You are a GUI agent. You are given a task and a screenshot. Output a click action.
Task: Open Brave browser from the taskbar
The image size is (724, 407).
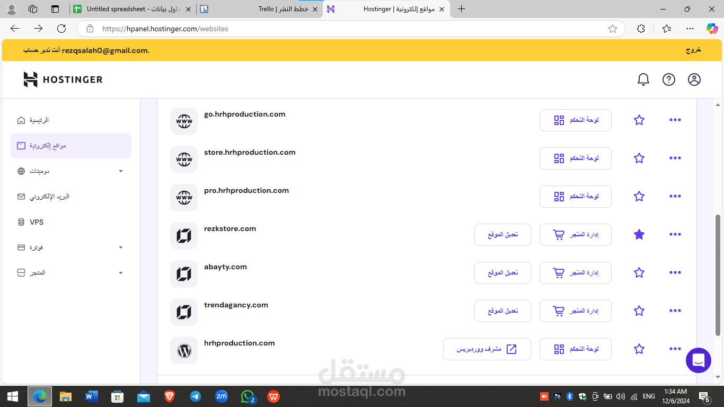click(x=170, y=396)
